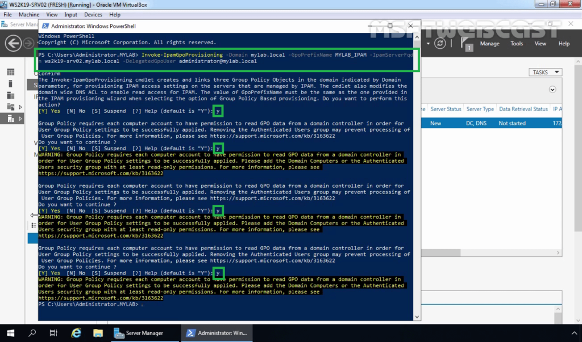Screen dimensions: 582x342
Task: Open Server Manager View menu
Action: pos(540,43)
